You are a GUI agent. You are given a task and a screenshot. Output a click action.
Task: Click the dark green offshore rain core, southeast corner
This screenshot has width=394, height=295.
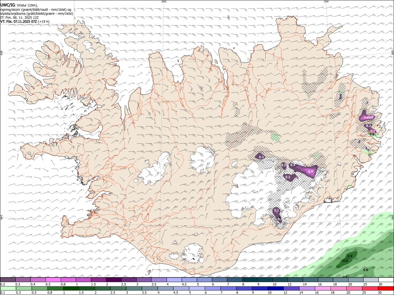(x=347, y=259)
